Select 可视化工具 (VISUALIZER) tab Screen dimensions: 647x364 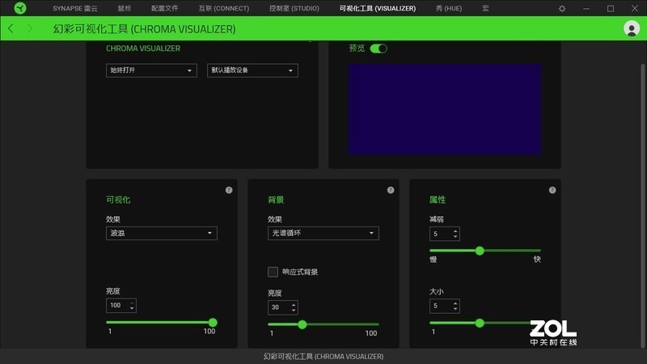(378, 8)
